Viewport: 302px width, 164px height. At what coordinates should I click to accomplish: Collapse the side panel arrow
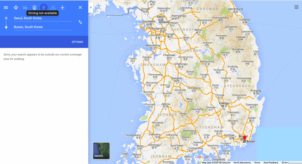tap(91, 7)
